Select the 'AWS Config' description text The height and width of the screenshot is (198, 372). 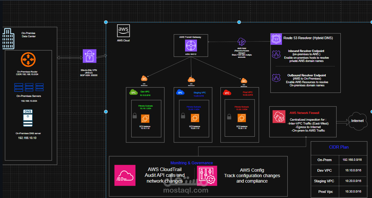click(x=252, y=176)
